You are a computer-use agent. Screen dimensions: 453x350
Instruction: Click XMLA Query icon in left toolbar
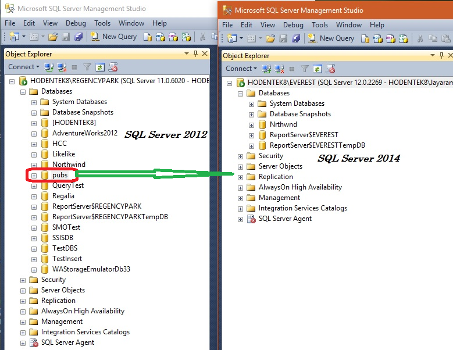click(x=186, y=37)
